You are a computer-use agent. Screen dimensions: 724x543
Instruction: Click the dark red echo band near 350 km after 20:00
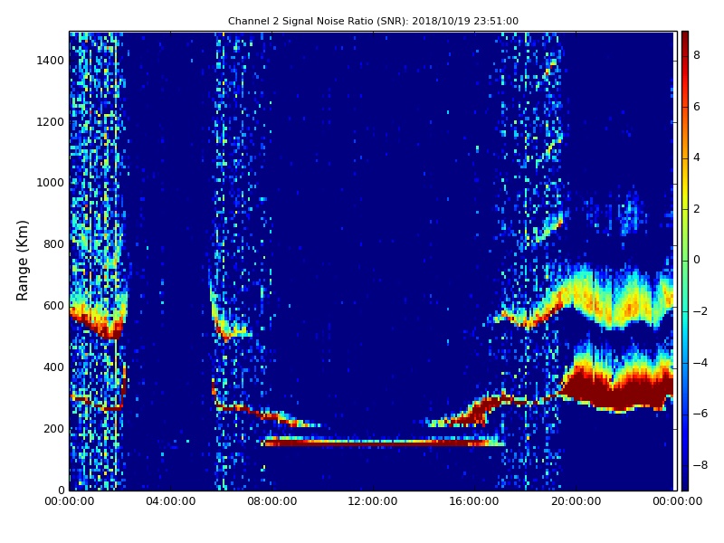(616, 388)
